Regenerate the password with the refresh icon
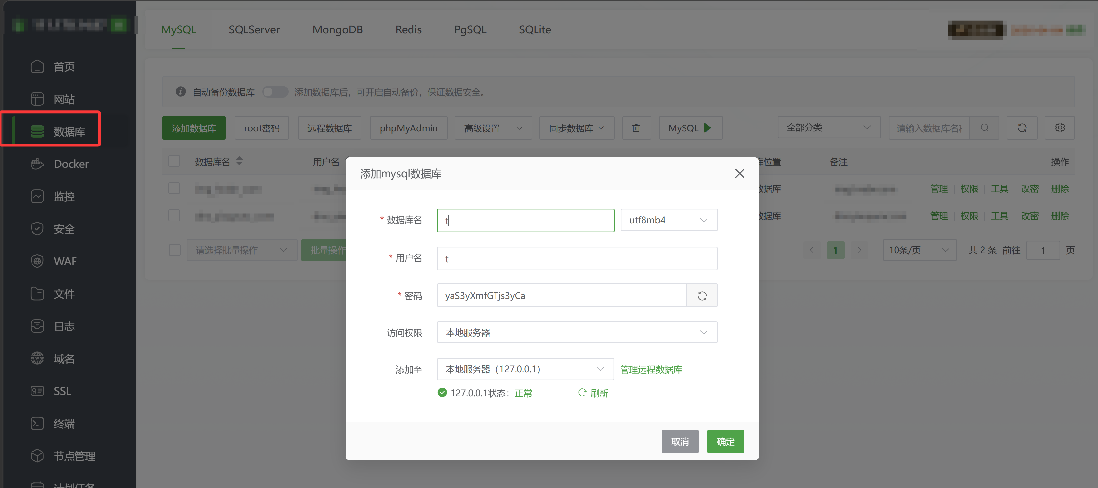 tap(702, 295)
